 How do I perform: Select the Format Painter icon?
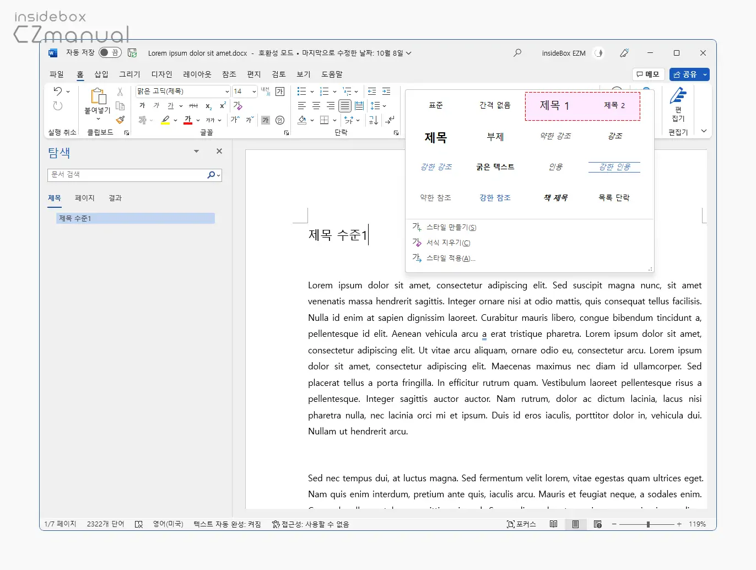pos(120,120)
